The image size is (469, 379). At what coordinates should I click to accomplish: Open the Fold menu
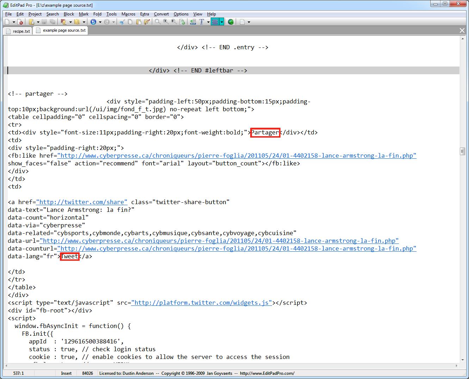point(97,14)
